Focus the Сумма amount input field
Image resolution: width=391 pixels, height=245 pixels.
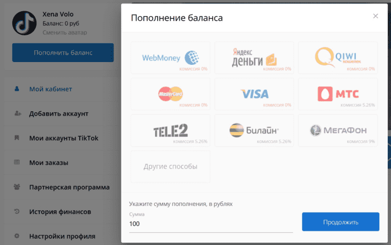click(x=211, y=224)
